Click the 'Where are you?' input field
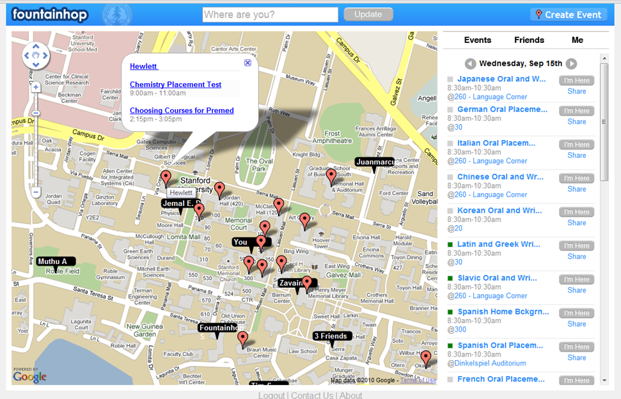 tap(270, 15)
